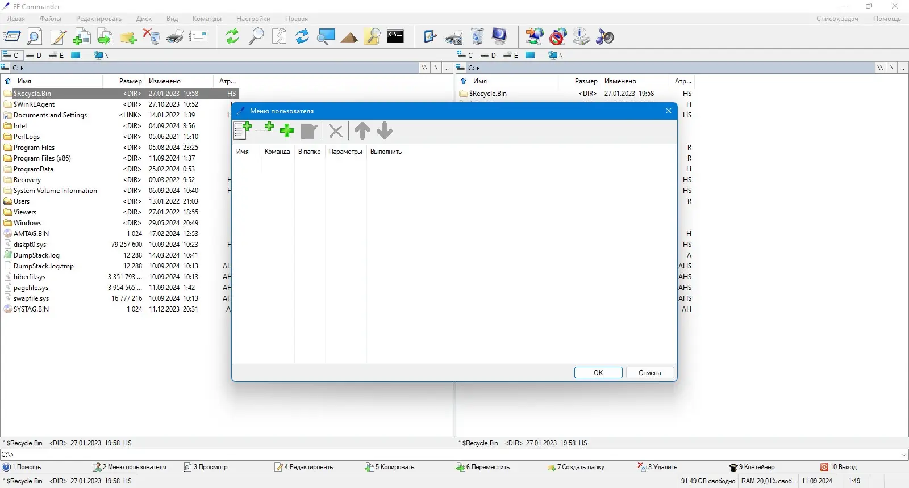The image size is (909, 488).
Task: Click the 3 Просмотр function key button
Action: pyautogui.click(x=206, y=467)
